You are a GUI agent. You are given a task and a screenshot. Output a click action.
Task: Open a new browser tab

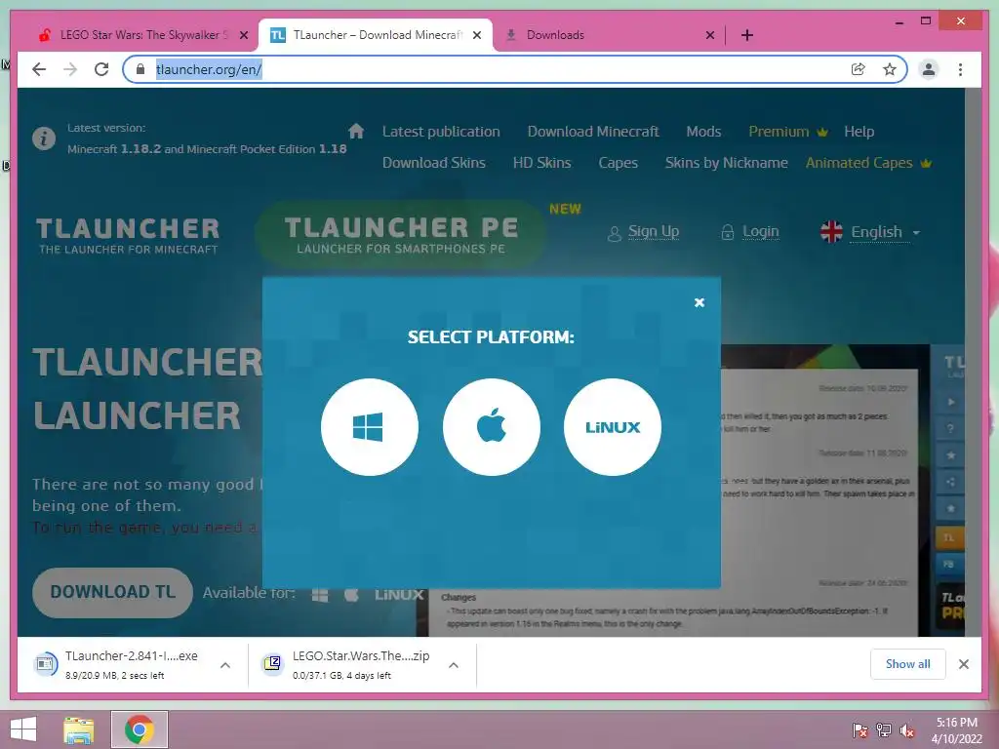[747, 35]
